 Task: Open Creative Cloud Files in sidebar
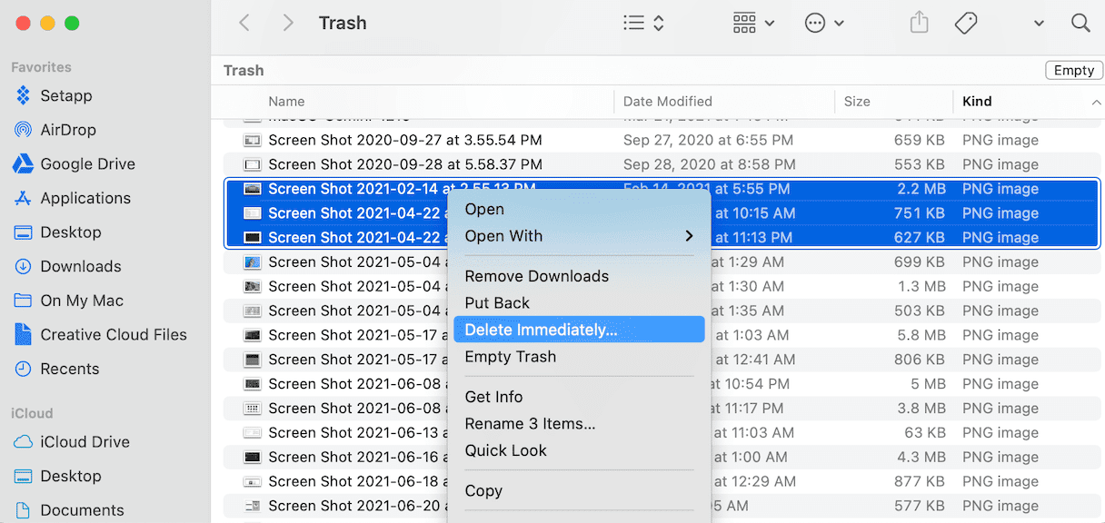click(x=113, y=335)
